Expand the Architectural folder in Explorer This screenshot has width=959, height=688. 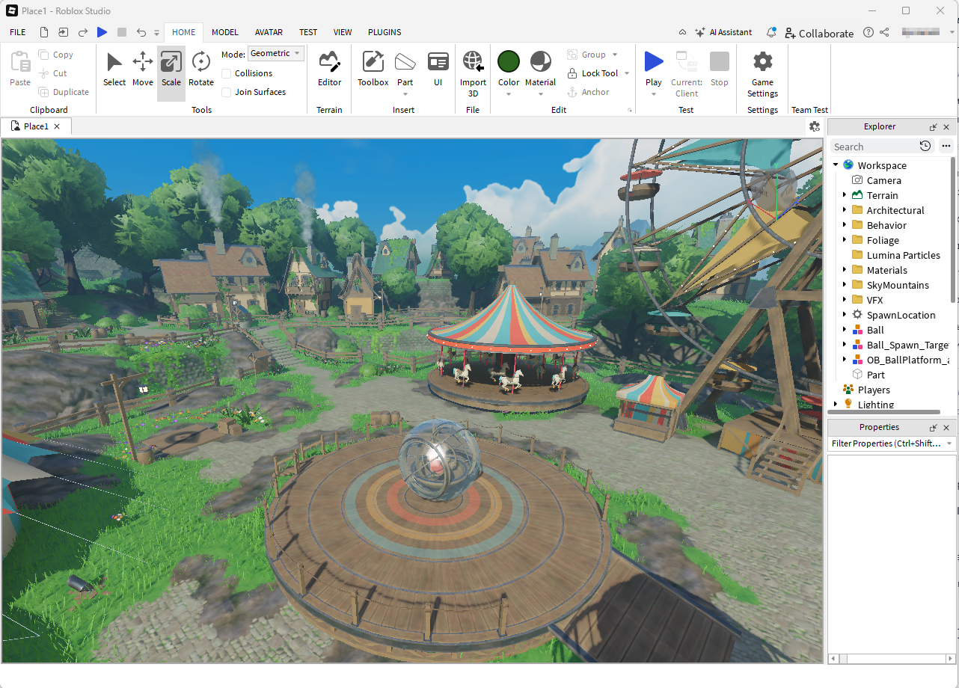tap(845, 210)
